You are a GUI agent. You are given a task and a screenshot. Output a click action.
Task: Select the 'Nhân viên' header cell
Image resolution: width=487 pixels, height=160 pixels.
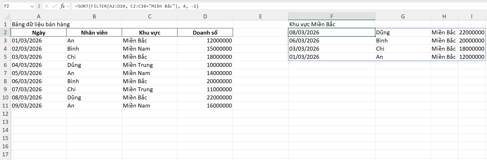tap(94, 33)
